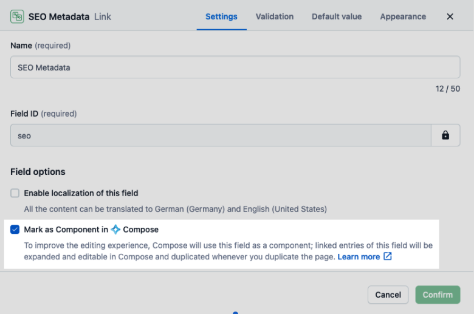Image resolution: width=474 pixels, height=314 pixels.
Task: Select the Settings tab
Action: pyautogui.click(x=221, y=16)
